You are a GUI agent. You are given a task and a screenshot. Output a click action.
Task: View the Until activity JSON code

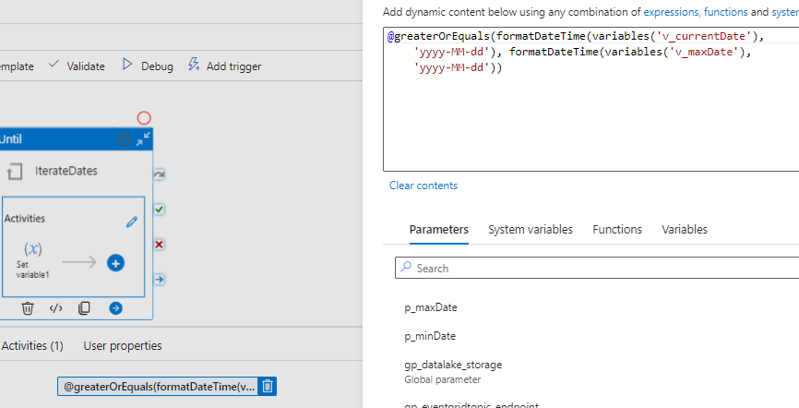click(55, 308)
